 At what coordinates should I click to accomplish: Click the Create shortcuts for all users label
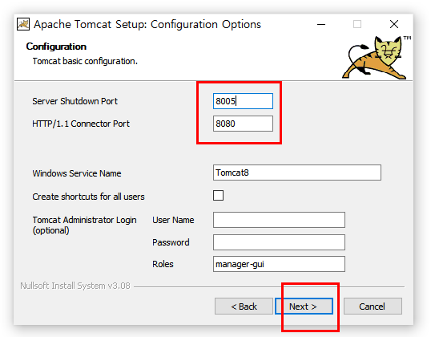click(x=88, y=197)
